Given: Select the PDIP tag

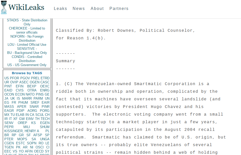Looking at the screenshot, I should [x=20, y=111].
